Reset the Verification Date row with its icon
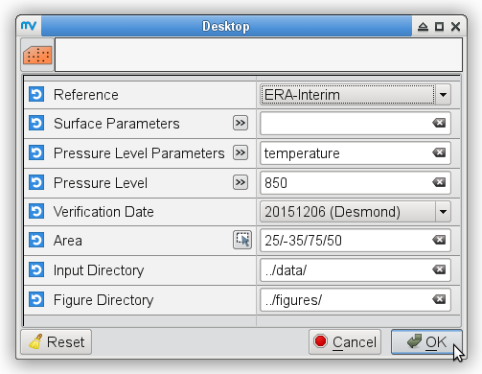482x374 pixels. point(36,212)
